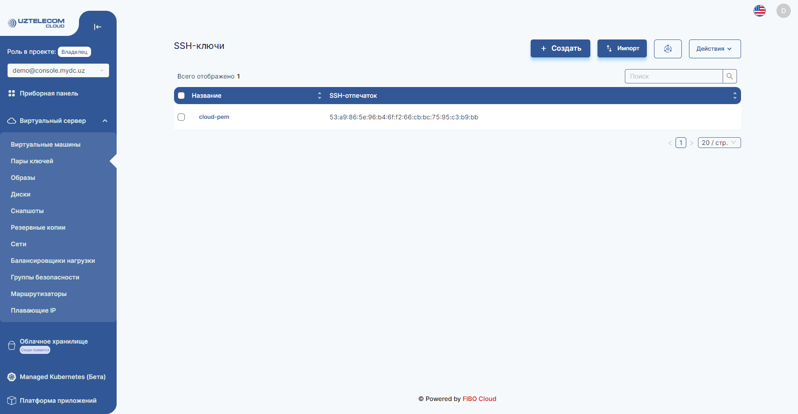798x414 pixels.
Task: Click the search magnifier icon
Action: (x=730, y=76)
